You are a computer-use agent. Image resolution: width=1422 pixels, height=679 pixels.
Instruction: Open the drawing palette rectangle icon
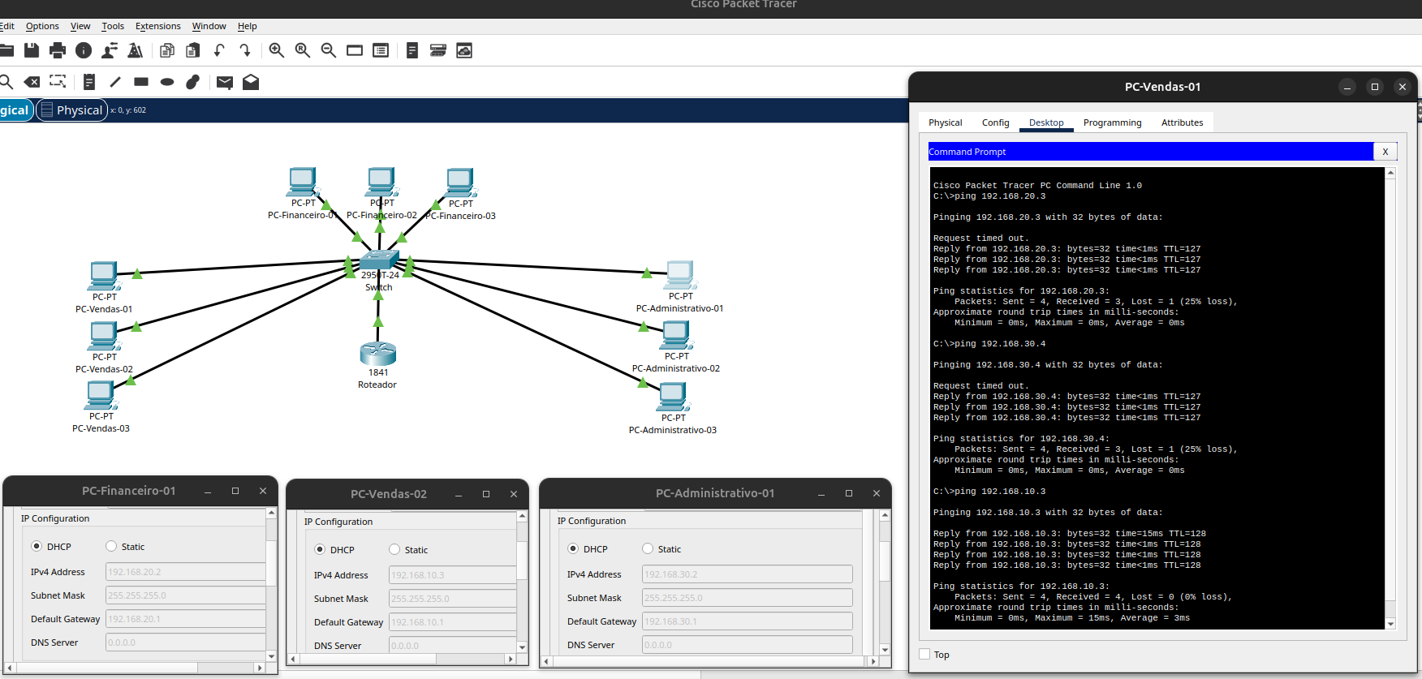pyautogui.click(x=355, y=50)
